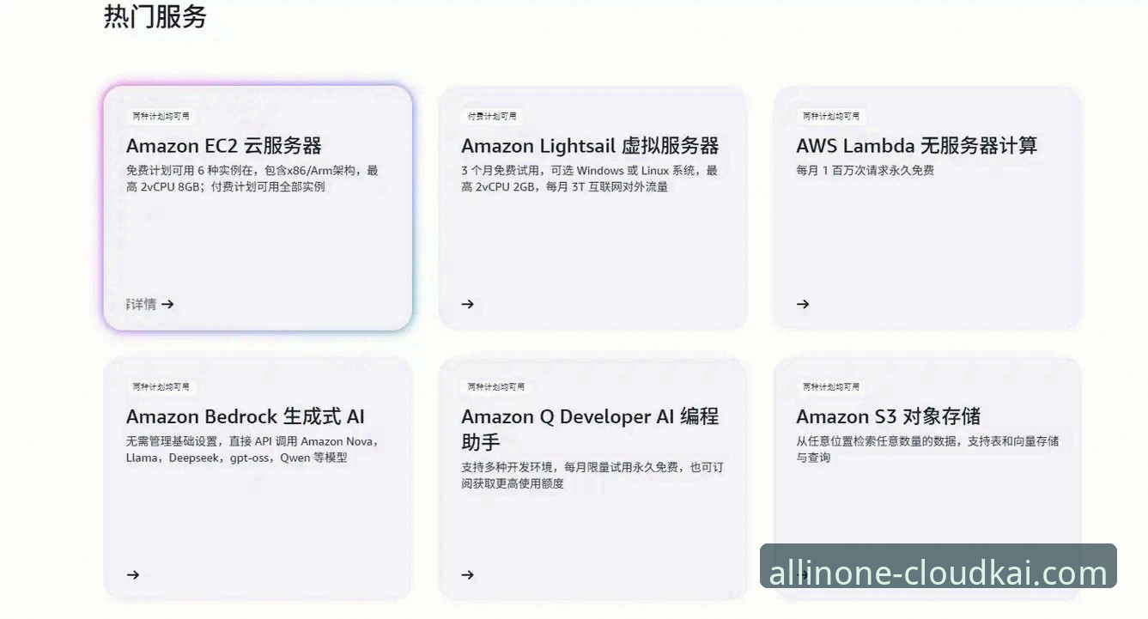Click the 付费计划可用 tag on Lightsail card
This screenshot has width=1148, height=619.
point(492,116)
